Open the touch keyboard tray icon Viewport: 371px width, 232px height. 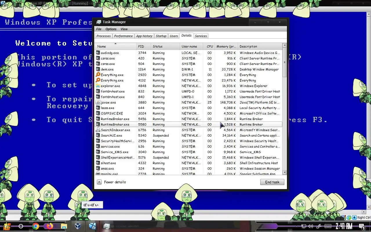click(x=328, y=226)
